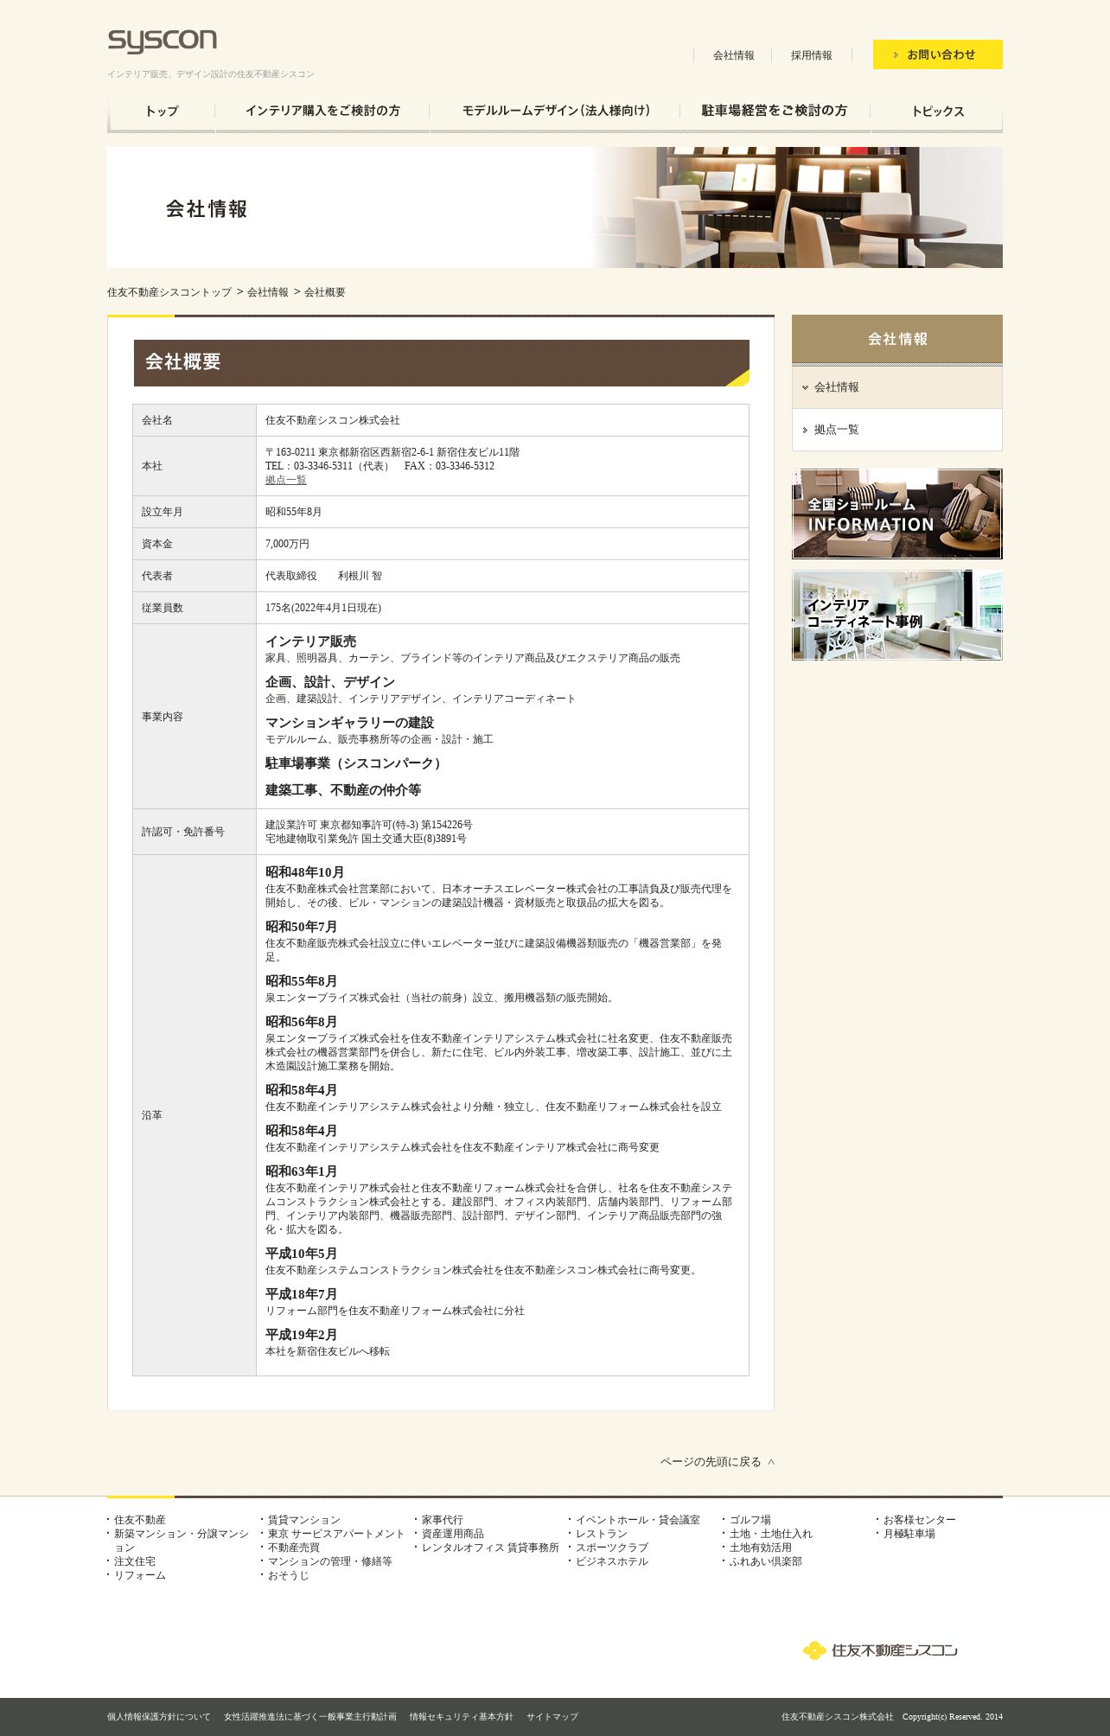Click ページの先頭に戻る link

coord(718,1462)
